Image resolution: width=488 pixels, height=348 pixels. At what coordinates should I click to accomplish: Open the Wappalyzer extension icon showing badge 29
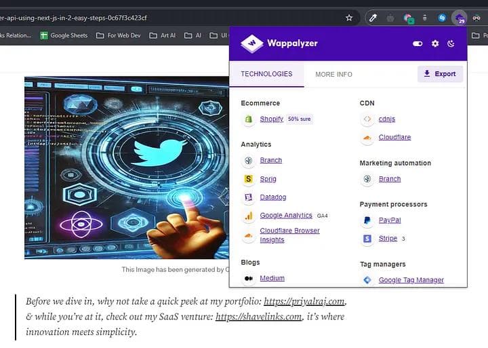tap(460, 18)
